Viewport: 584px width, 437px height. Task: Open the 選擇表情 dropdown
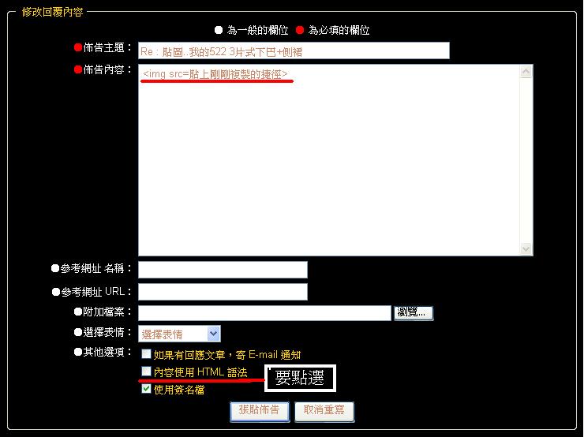[x=179, y=334]
